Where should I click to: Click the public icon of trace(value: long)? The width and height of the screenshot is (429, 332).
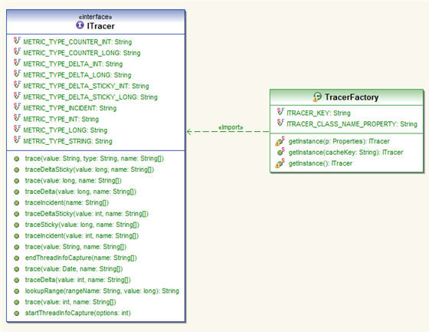17,181
